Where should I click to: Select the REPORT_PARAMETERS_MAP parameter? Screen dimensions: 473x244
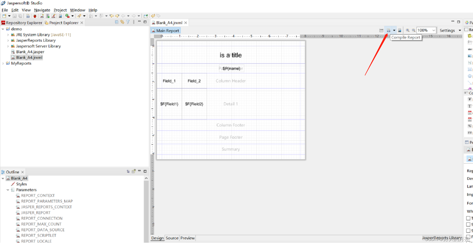[44, 201]
